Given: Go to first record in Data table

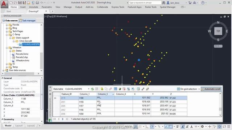Looking at the screenshot, I should 55,119.
